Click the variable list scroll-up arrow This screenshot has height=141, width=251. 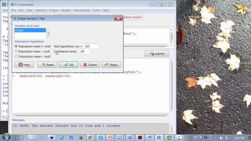48,30
